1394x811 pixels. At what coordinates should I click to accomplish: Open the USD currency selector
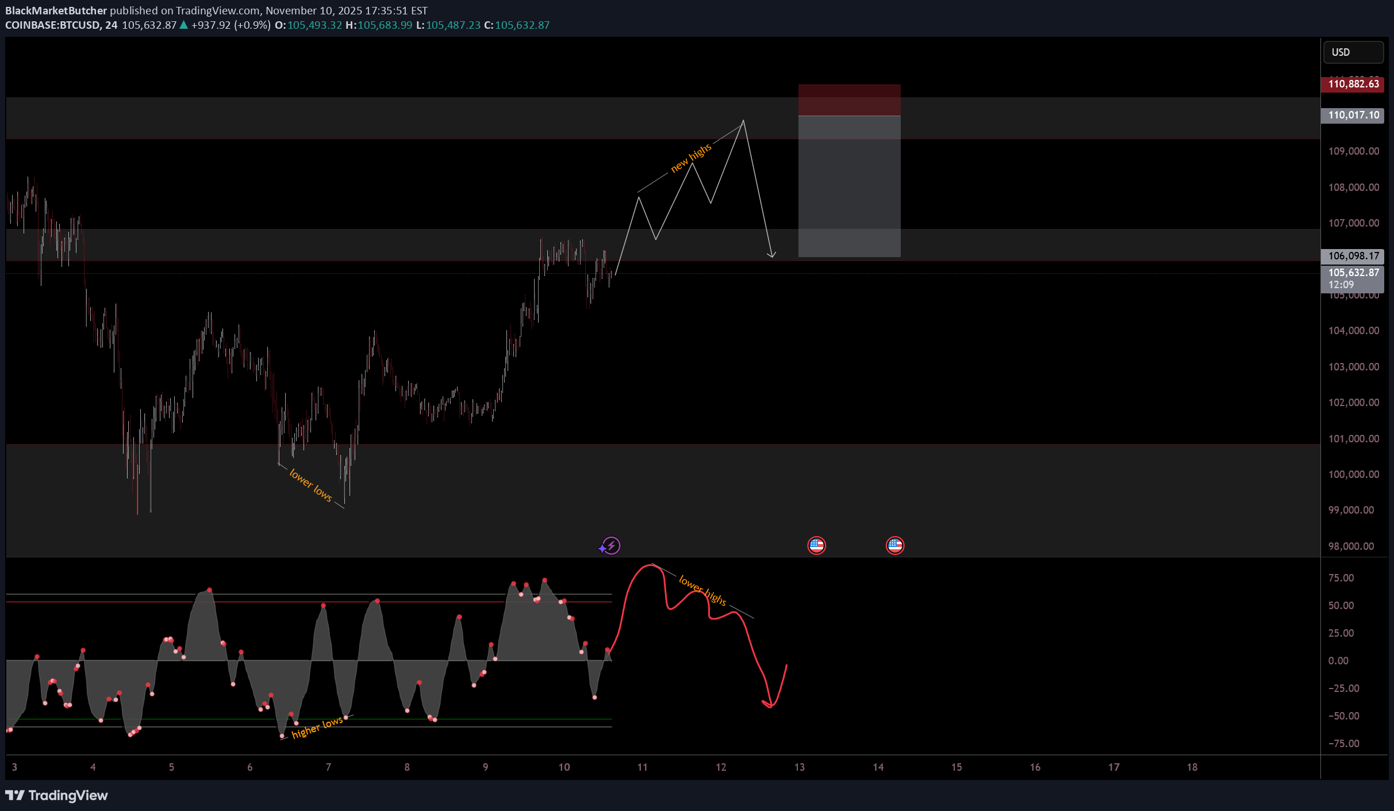click(x=1353, y=52)
